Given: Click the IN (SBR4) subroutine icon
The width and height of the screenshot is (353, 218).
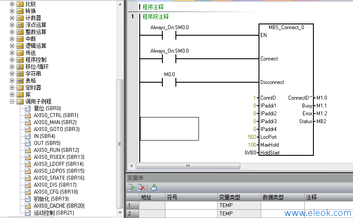Looking at the screenshot, I should [x=28, y=136].
